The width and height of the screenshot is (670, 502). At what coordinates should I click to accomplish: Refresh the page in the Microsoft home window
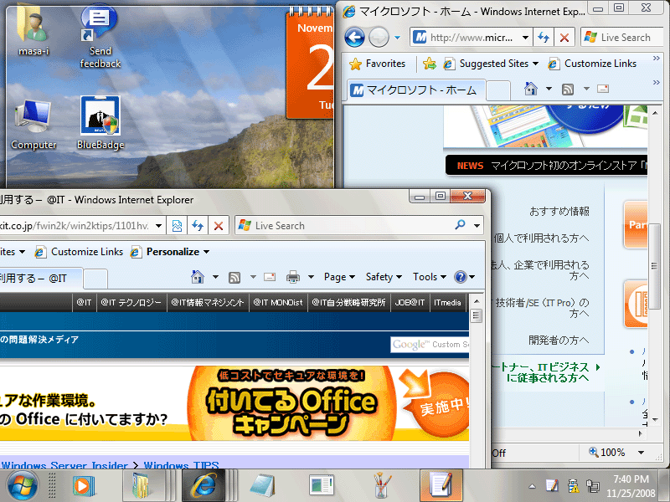pyautogui.click(x=544, y=38)
